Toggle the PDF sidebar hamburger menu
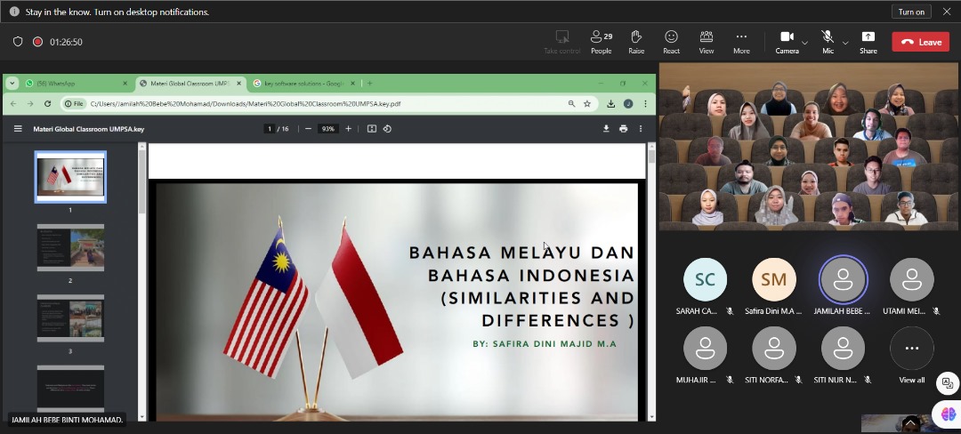 [x=18, y=129]
